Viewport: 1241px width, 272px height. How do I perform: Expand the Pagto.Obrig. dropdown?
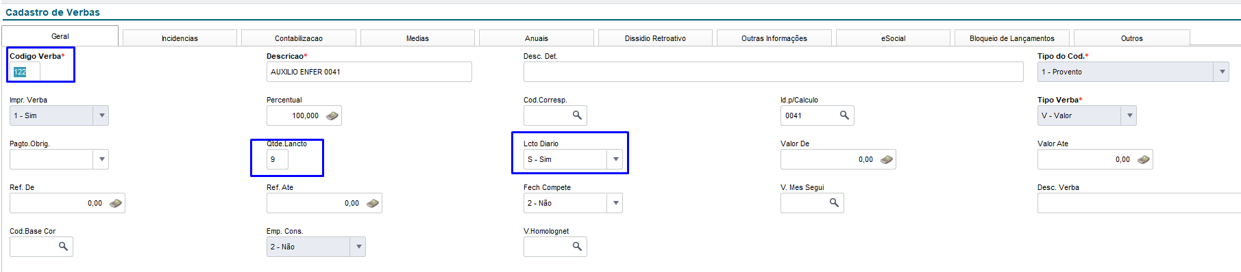[x=101, y=159]
